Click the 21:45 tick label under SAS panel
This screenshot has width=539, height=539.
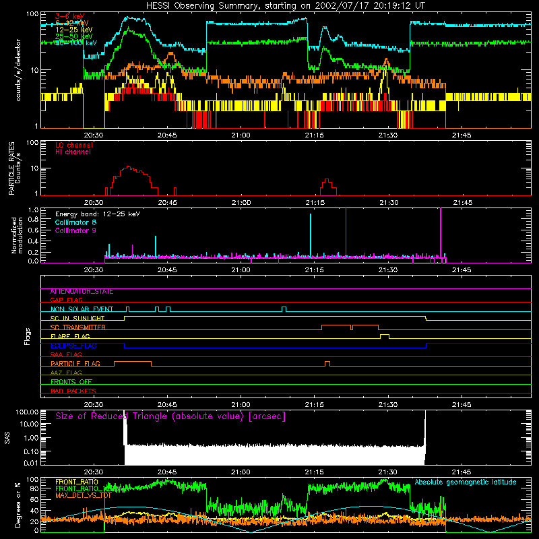tap(462, 472)
